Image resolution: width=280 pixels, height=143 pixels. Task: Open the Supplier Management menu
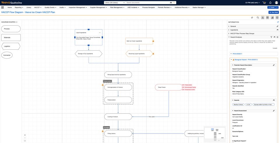98,8
